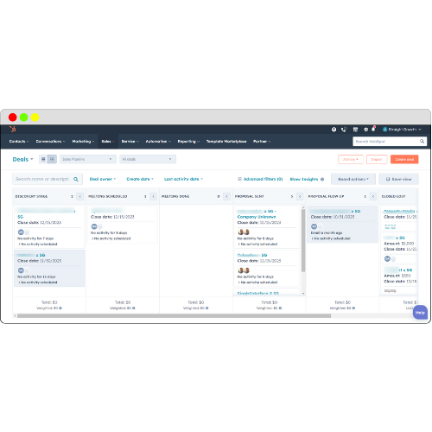The height and width of the screenshot is (432, 432).
Task: Open the Sales Pipeline dropdown
Action: [x=88, y=159]
